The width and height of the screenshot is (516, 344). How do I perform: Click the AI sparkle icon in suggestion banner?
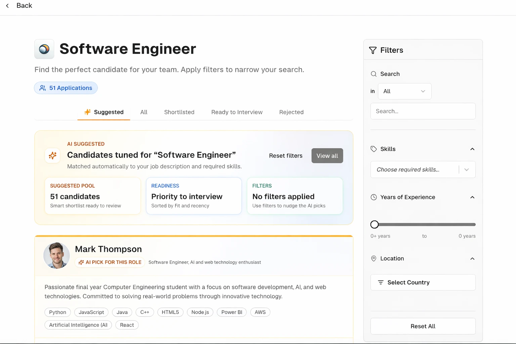(53, 156)
